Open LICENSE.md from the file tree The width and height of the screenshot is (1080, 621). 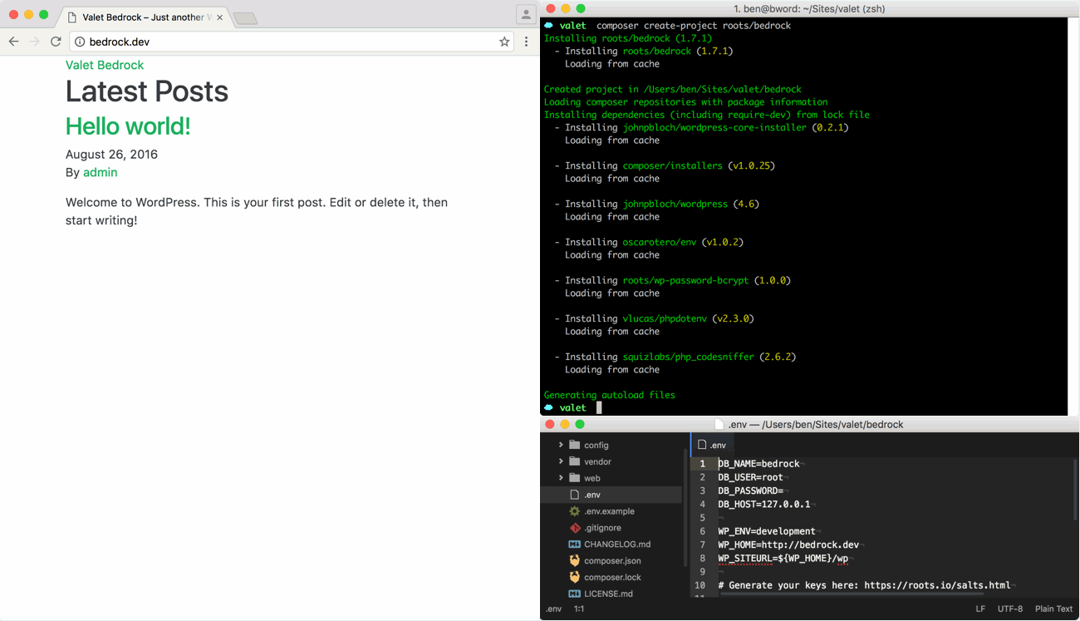coord(608,594)
